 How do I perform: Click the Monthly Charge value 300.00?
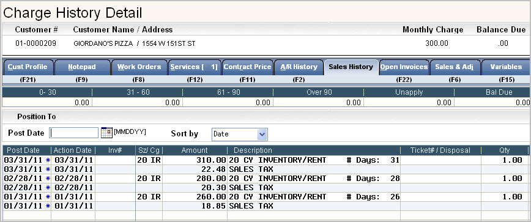[437, 43]
